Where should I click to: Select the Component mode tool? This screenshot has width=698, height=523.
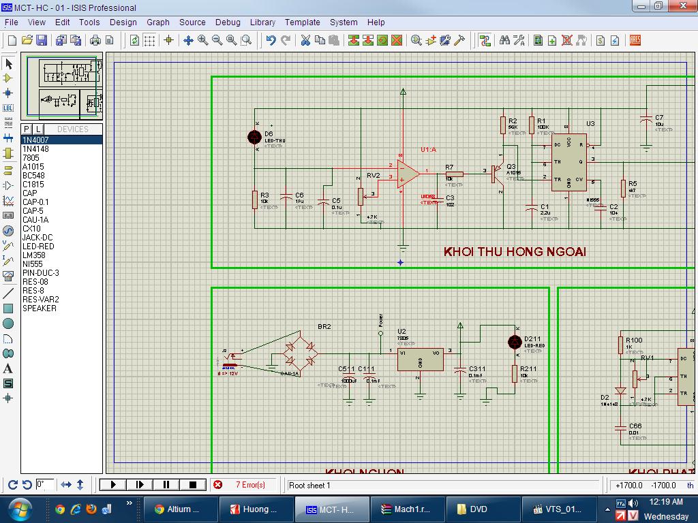tap(9, 78)
